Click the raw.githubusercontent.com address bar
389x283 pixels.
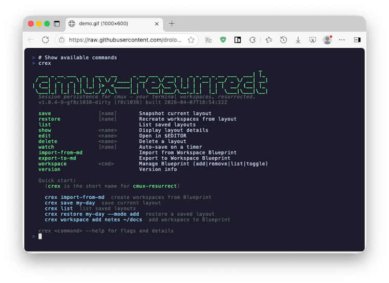(x=124, y=40)
